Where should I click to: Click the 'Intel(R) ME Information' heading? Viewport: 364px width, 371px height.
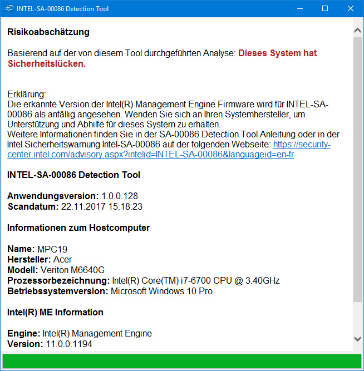[55, 313]
